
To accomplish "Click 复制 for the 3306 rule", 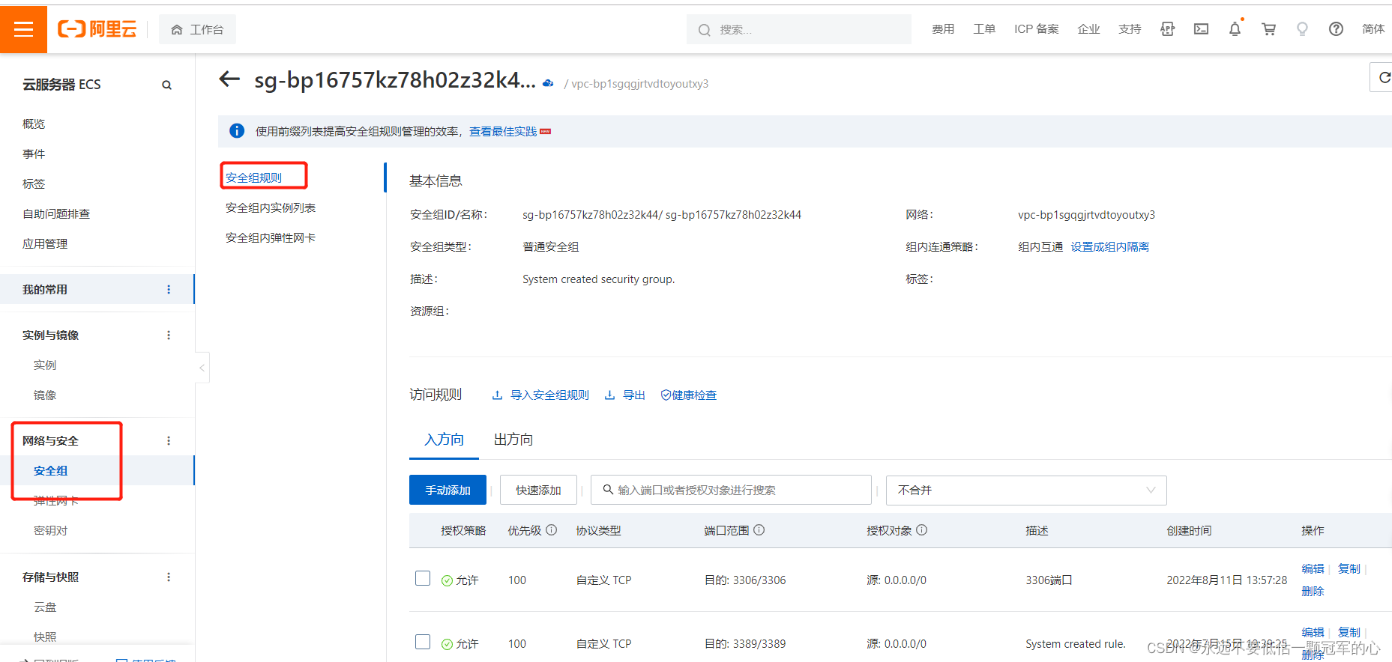I will (x=1349, y=568).
